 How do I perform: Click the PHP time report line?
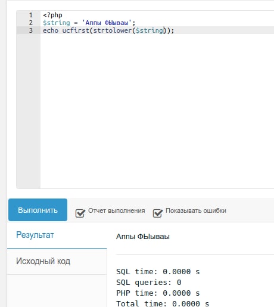pos(158,293)
